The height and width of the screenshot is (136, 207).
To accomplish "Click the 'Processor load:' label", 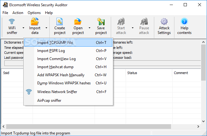I will click(x=122, y=58).
